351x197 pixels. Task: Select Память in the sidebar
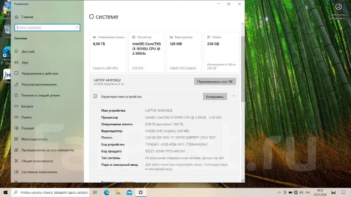(x=27, y=117)
